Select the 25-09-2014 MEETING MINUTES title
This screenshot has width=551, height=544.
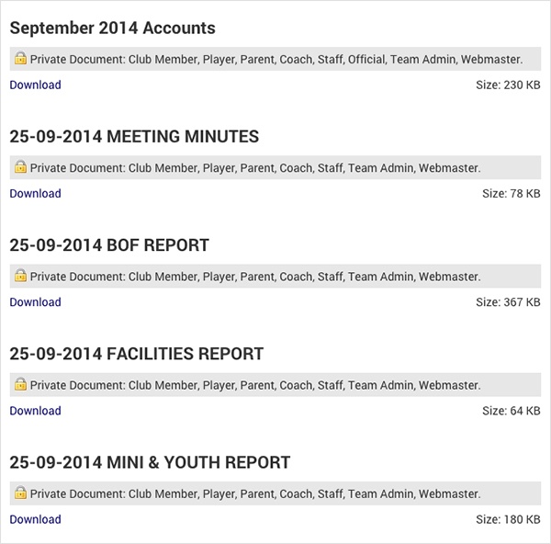coord(134,136)
